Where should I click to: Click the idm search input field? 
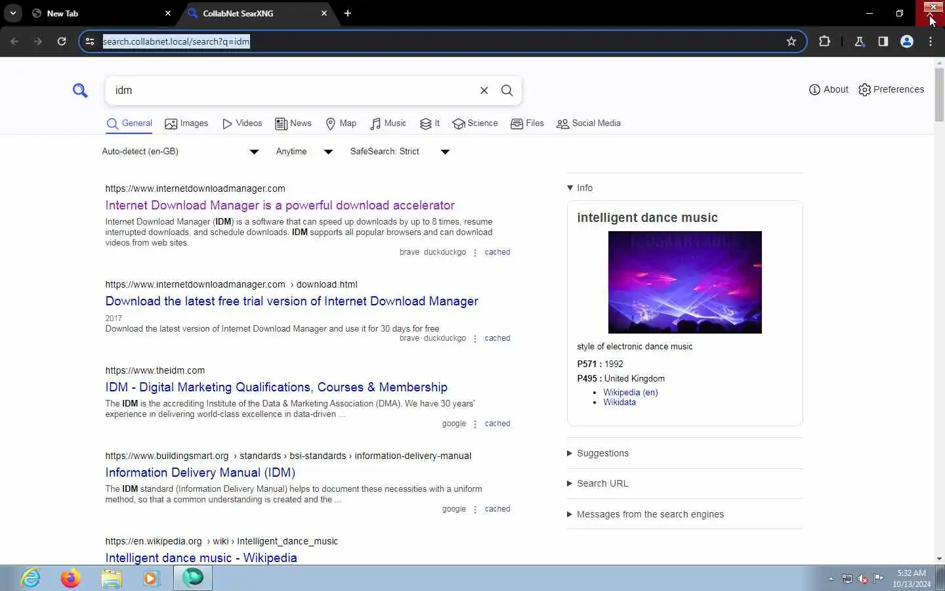click(292, 91)
